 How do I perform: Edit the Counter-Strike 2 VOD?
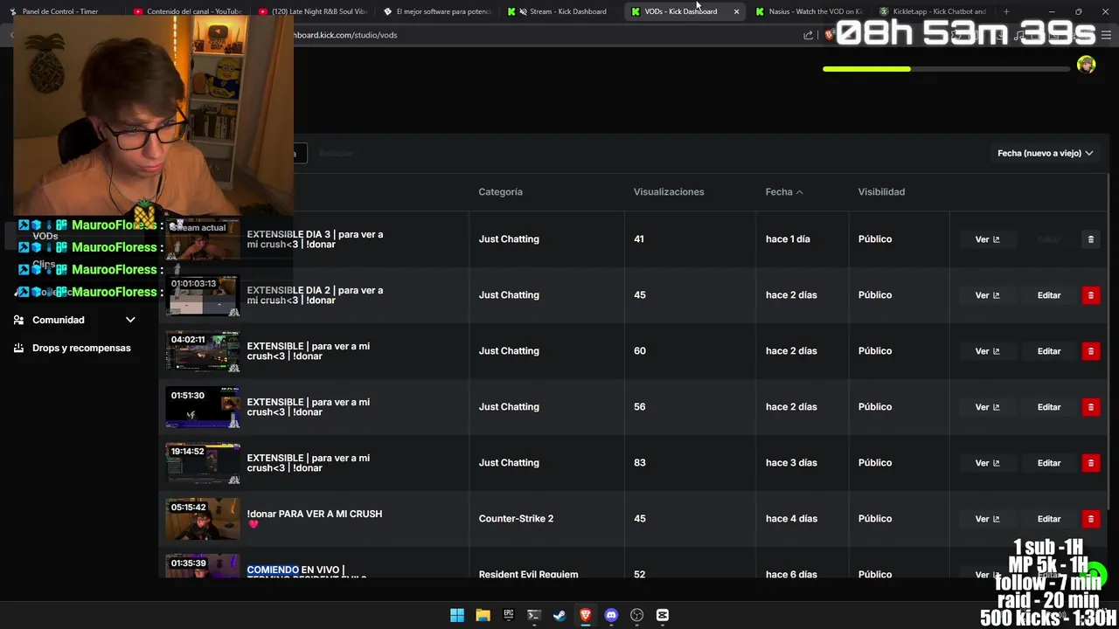pos(1048,519)
